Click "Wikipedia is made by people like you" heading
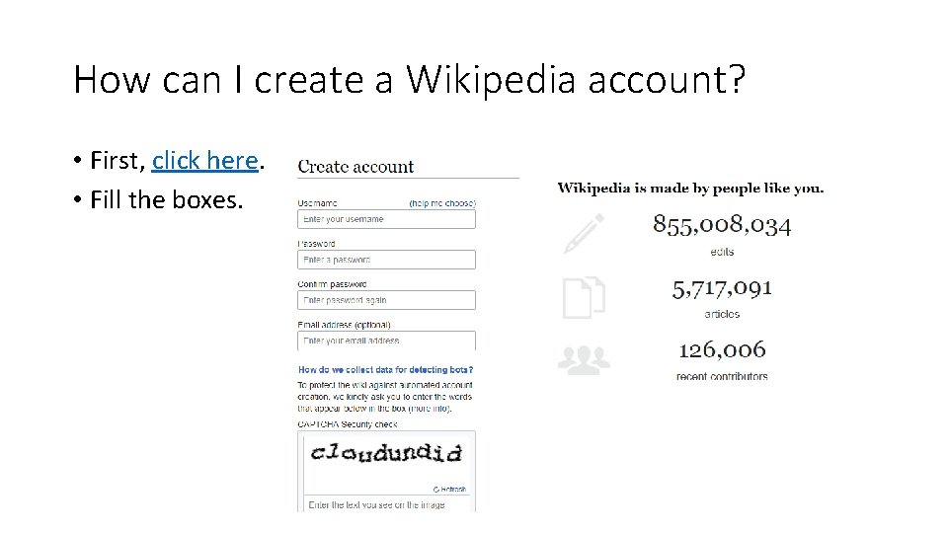The image size is (948, 533). pos(690,188)
